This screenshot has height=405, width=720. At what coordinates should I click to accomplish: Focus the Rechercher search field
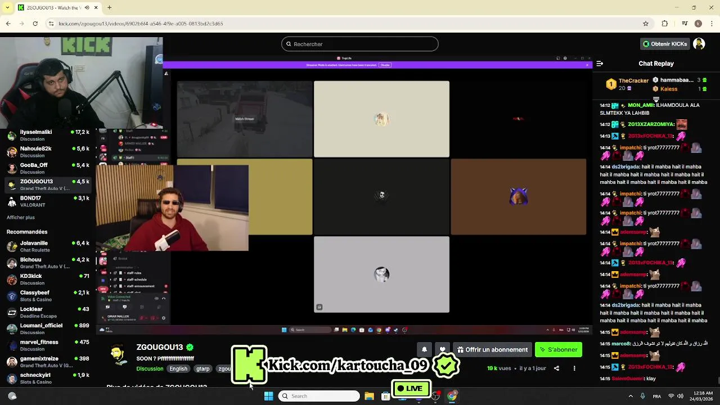click(360, 44)
